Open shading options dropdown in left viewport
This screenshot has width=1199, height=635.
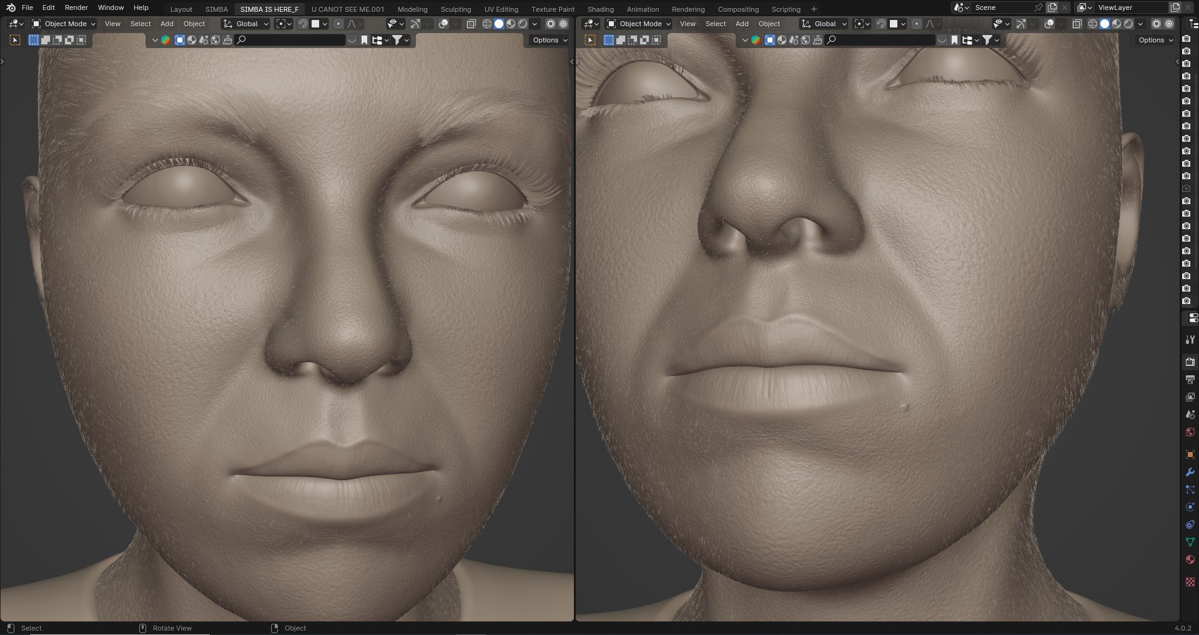coord(535,24)
